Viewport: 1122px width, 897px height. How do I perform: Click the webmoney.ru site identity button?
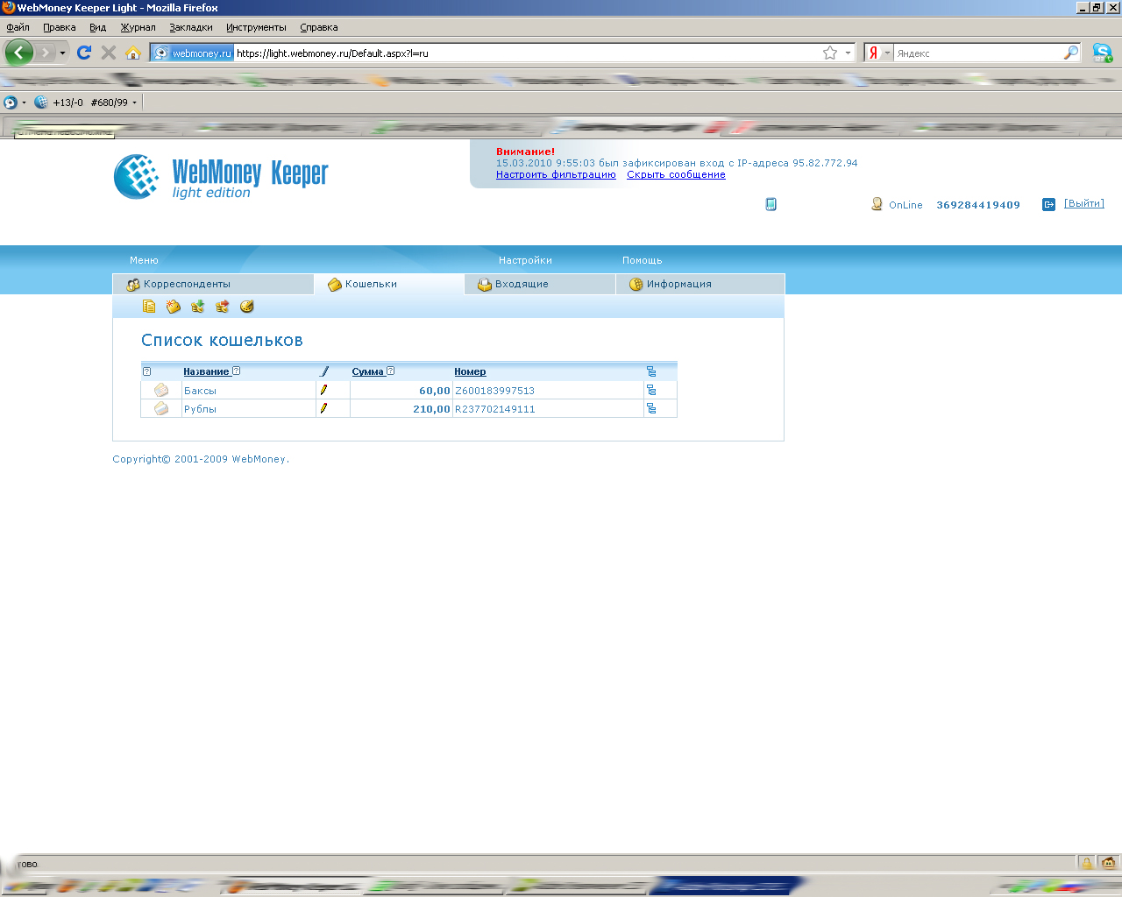(x=193, y=53)
